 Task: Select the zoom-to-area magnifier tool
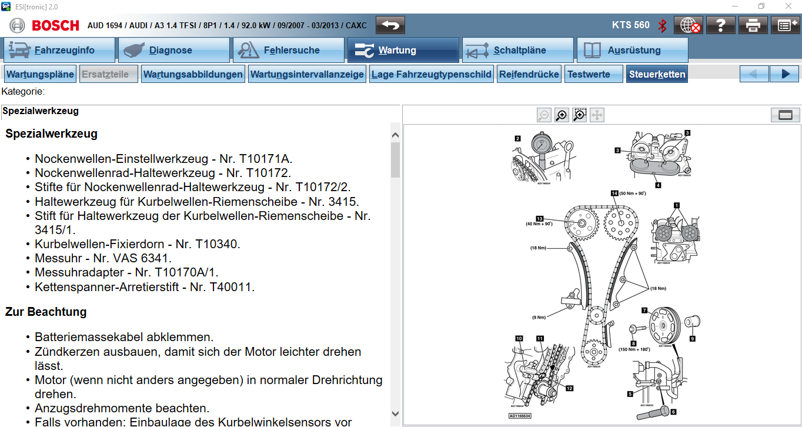[580, 115]
